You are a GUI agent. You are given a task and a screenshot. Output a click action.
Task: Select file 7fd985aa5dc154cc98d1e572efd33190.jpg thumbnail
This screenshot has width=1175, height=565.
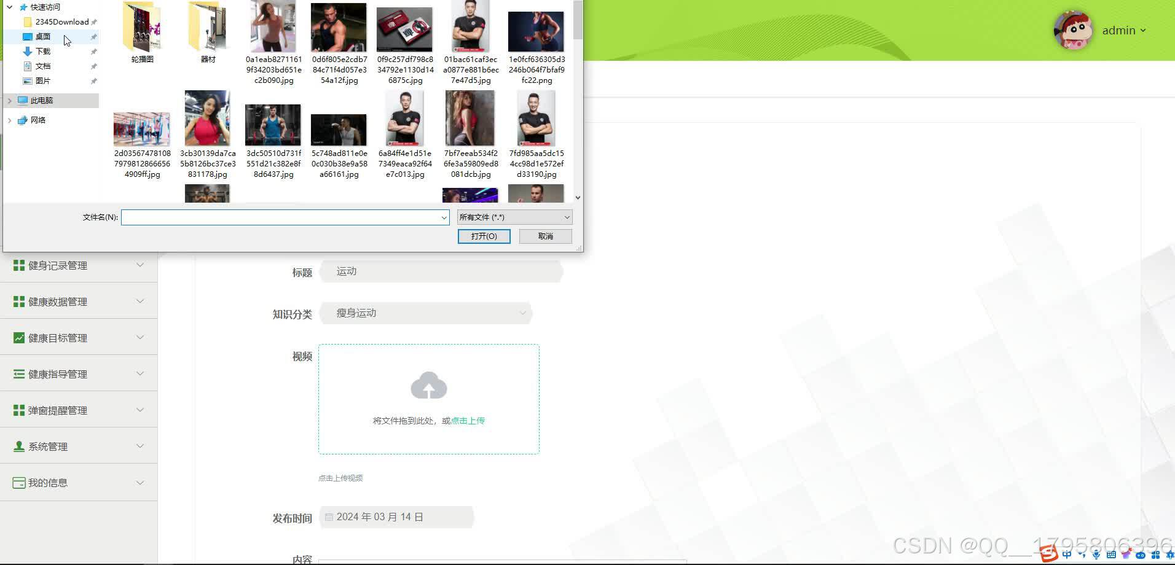pos(536,119)
